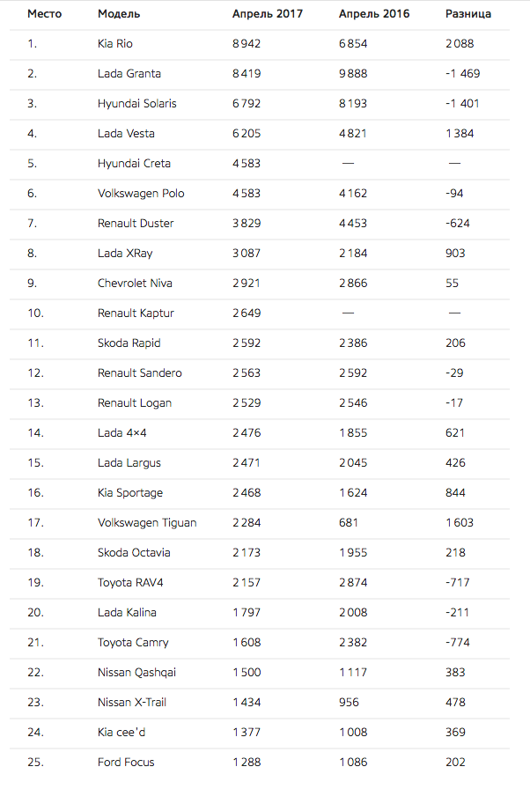Click the "Апрель 2017" column header

coord(267,14)
